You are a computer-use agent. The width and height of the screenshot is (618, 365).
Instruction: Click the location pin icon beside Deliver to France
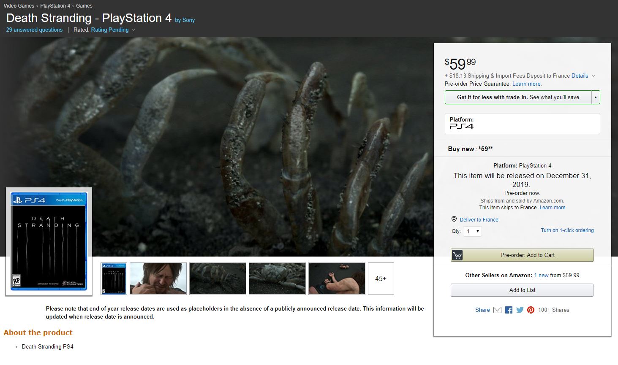[x=454, y=219]
